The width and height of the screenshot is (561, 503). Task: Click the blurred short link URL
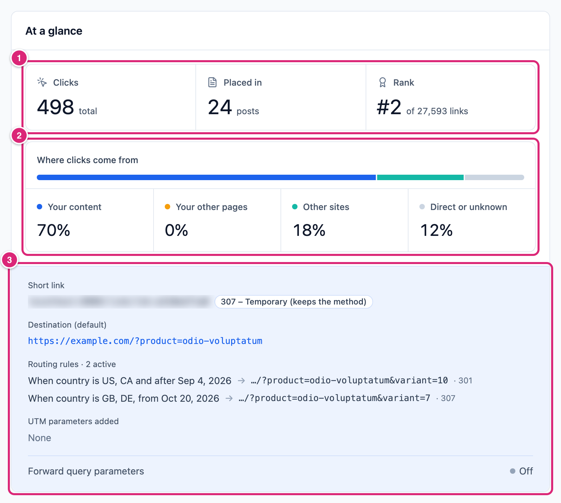[x=119, y=302]
